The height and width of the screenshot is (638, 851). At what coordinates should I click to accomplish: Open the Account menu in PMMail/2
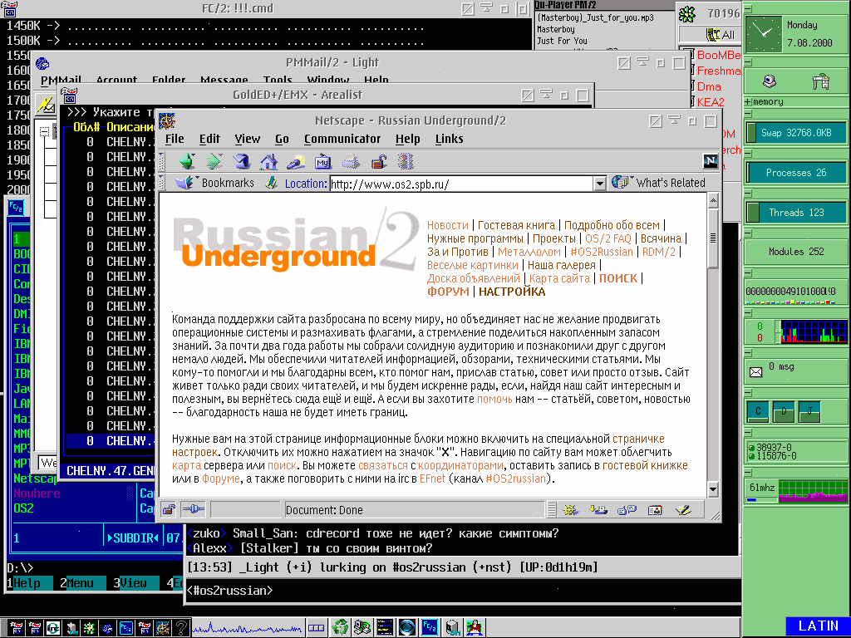pos(116,80)
